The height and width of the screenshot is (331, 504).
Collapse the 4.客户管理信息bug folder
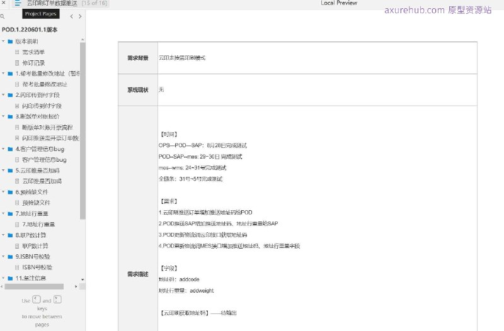pyautogui.click(x=3, y=149)
